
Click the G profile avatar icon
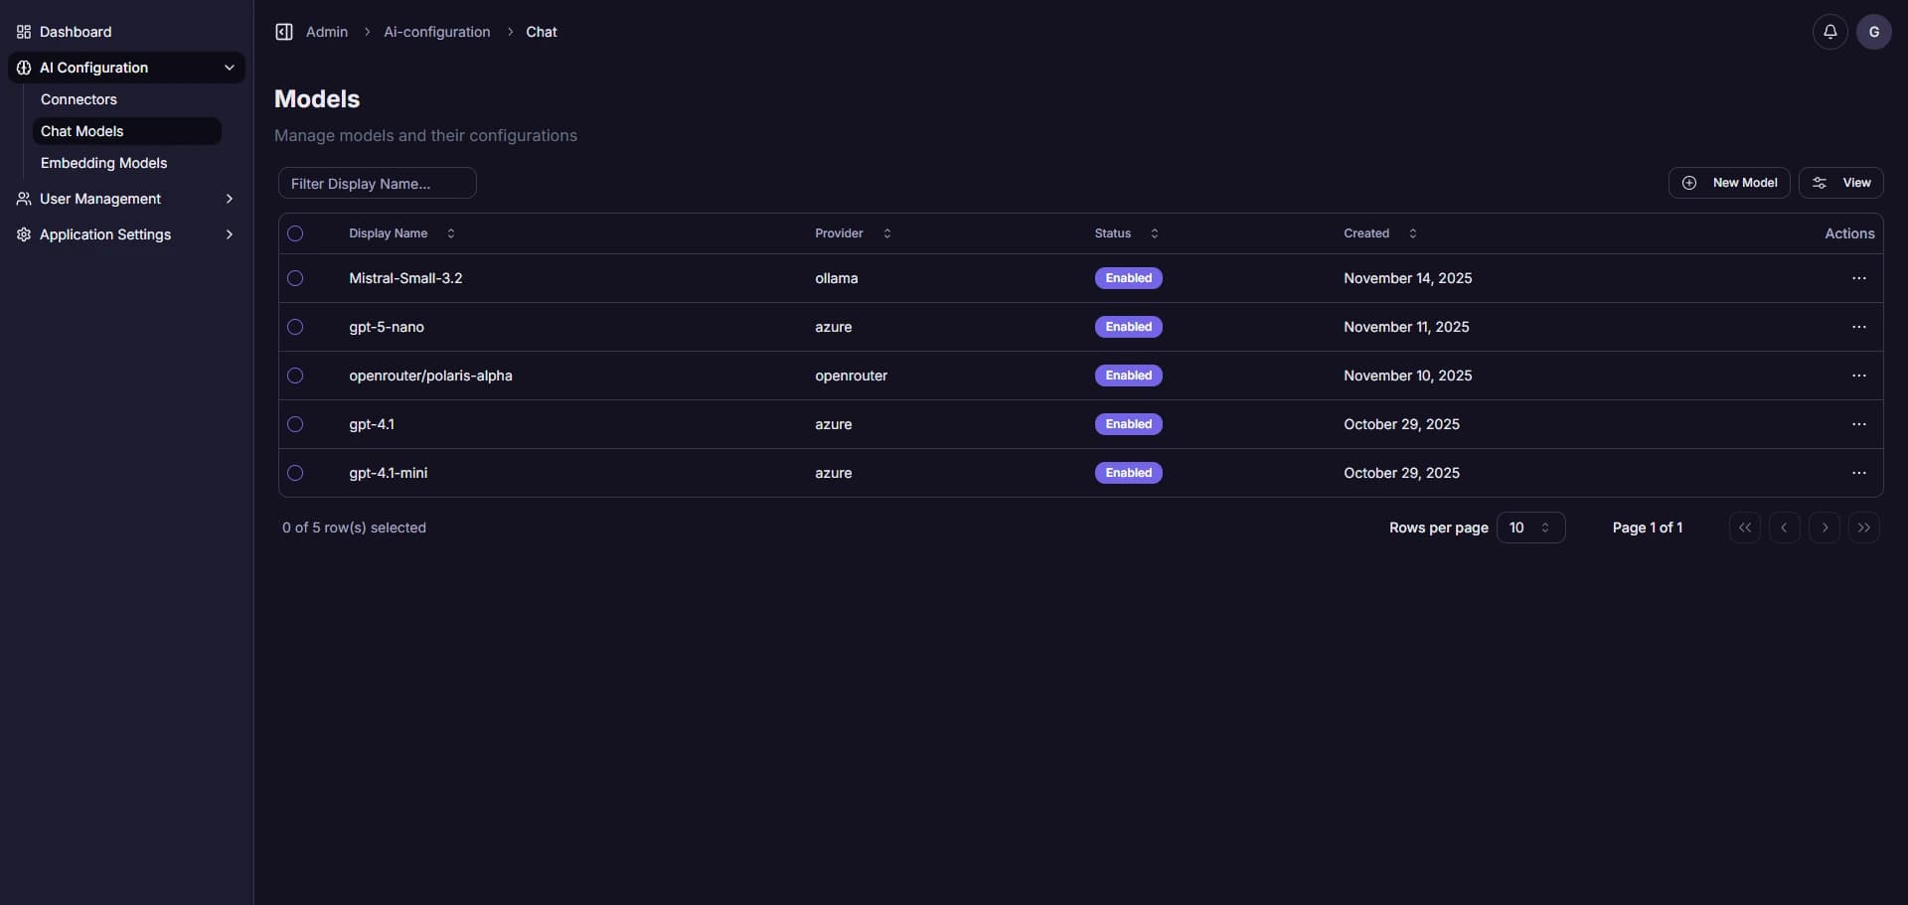click(x=1874, y=31)
